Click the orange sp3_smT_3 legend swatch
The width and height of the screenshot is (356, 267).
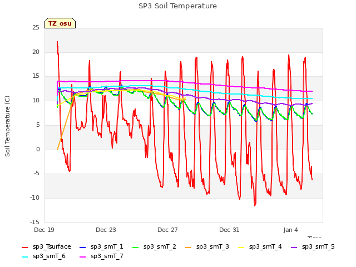(x=189, y=247)
